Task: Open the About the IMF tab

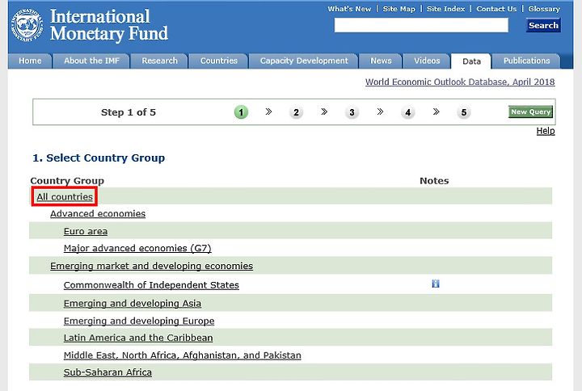Action: click(91, 61)
